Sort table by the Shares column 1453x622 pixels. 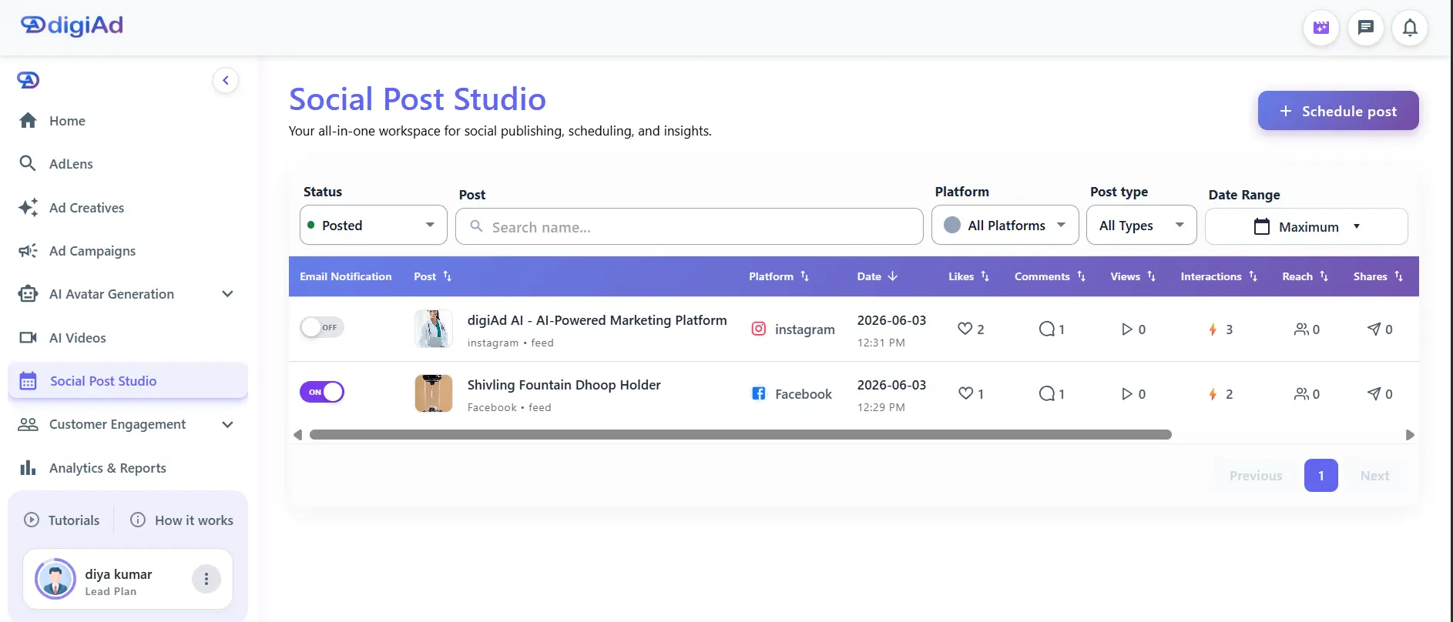[x=1378, y=276]
